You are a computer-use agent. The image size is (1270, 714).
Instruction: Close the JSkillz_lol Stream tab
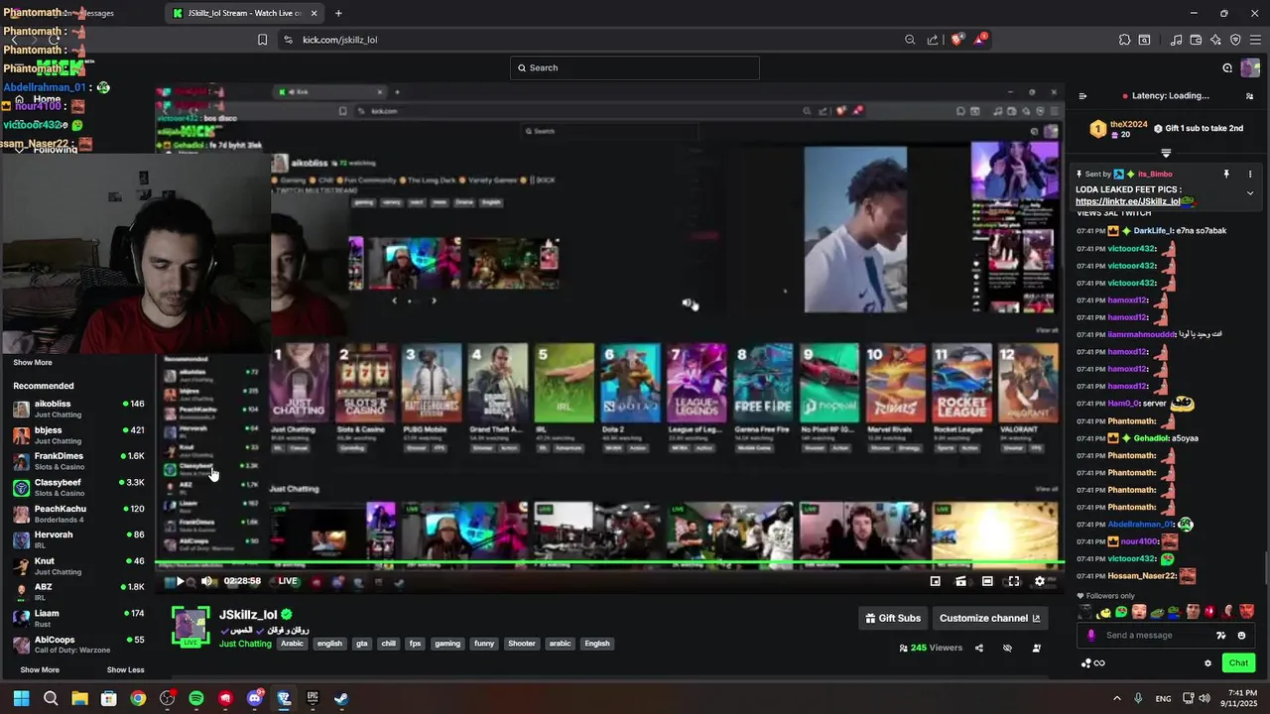point(315,13)
